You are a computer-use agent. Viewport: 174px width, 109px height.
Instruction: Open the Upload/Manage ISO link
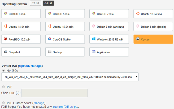coord(31,66)
